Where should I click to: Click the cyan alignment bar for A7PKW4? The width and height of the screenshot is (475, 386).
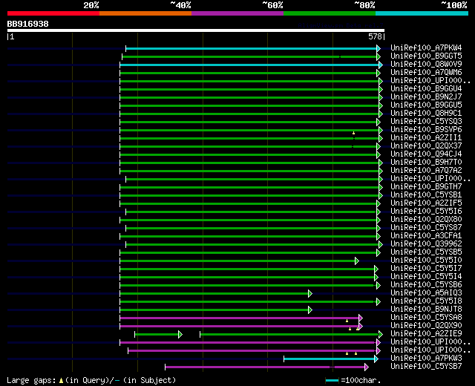[x=251, y=48]
